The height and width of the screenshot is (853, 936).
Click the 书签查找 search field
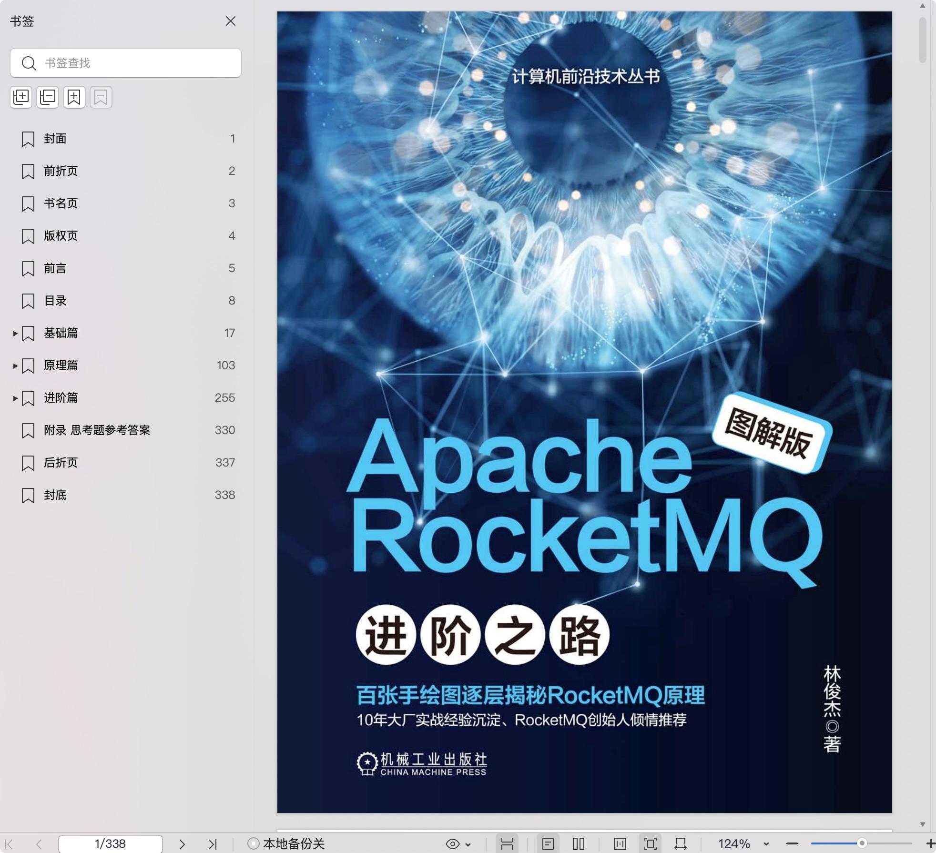point(126,63)
